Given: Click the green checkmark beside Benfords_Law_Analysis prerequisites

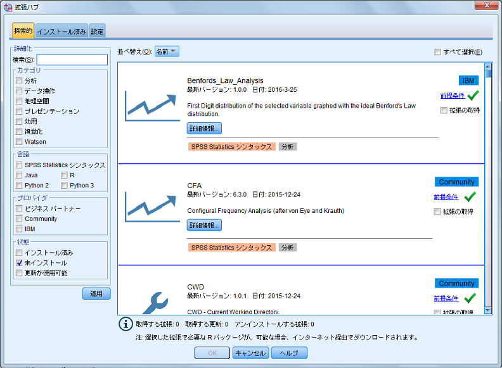Looking at the screenshot, I should 473,96.
